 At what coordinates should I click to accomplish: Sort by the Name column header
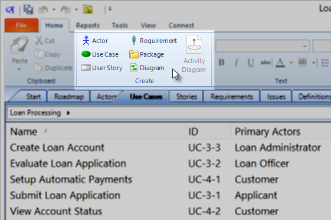click(x=96, y=132)
